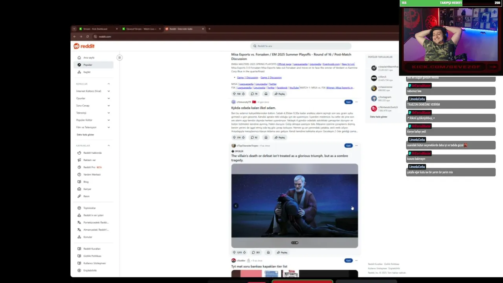Screen dimensions: 503x283
Task: Show more popular communities link
Action: click(379, 117)
